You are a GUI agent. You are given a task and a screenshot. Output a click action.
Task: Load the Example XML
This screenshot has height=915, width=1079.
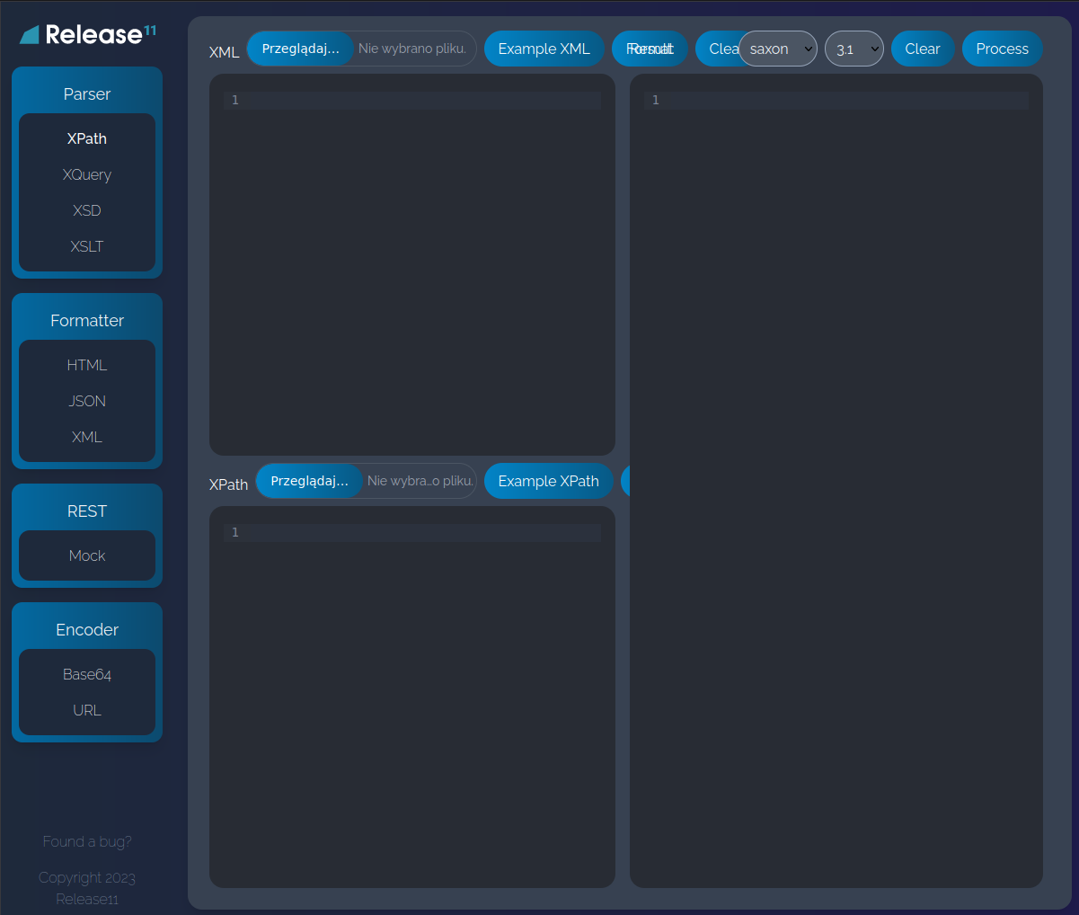coord(544,49)
